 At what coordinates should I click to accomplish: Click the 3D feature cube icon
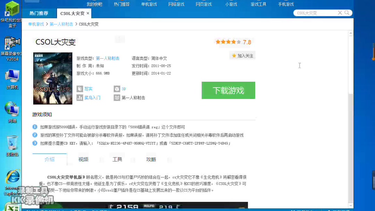click(x=117, y=89)
